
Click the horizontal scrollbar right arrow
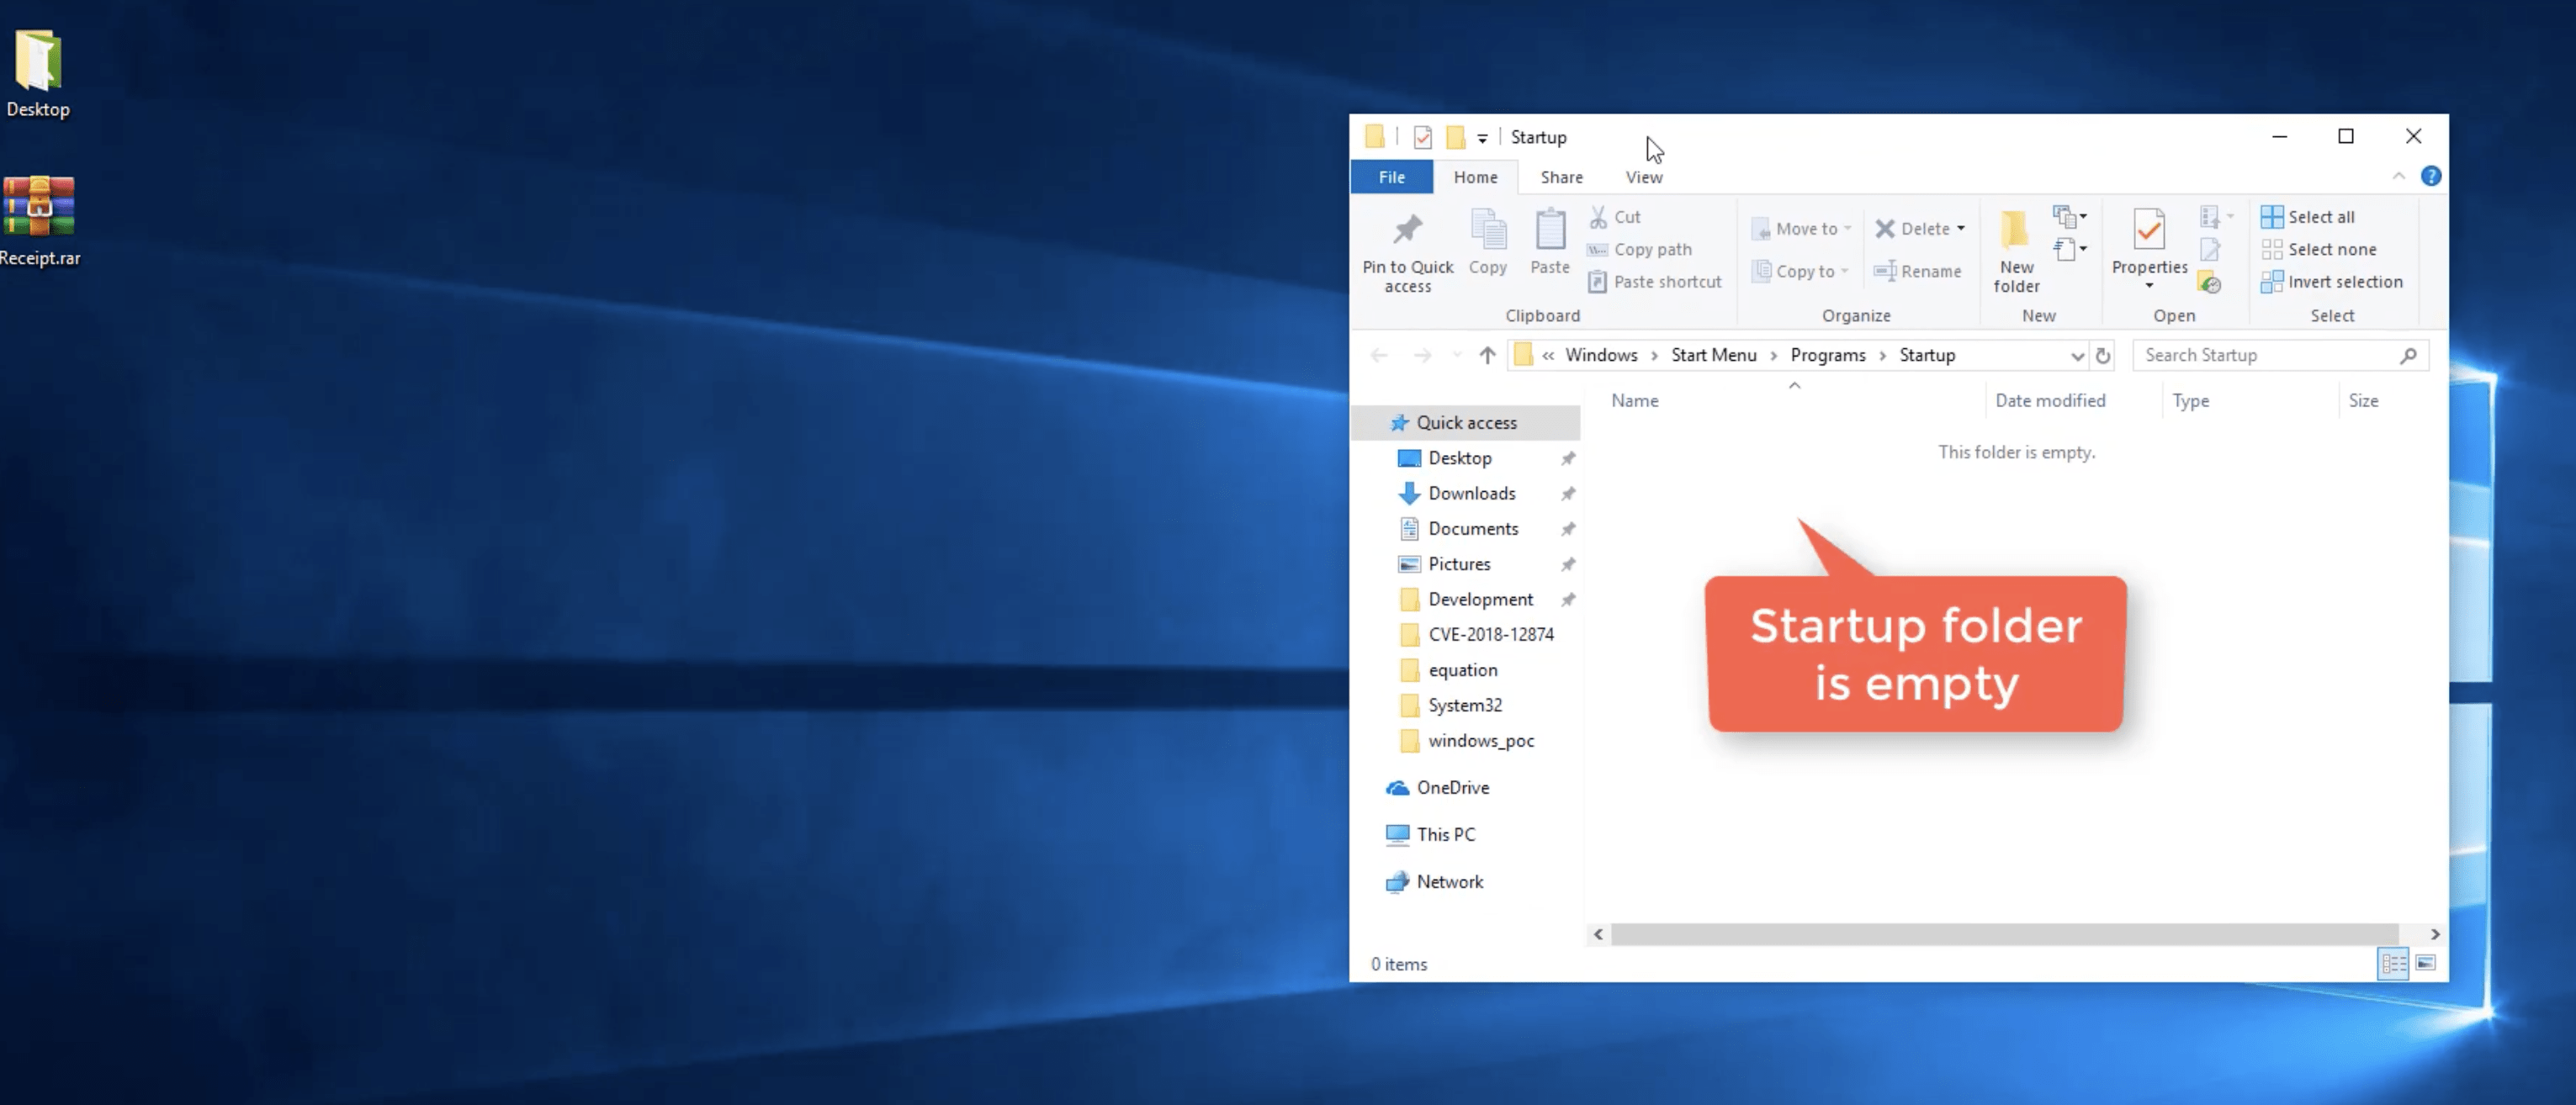click(2434, 933)
